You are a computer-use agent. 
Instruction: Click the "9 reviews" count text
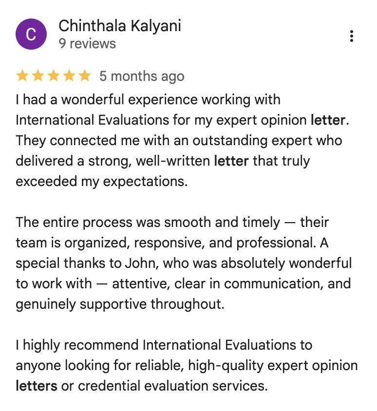tap(87, 43)
